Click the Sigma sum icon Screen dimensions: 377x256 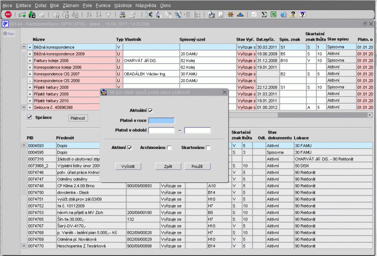(x=264, y=15)
